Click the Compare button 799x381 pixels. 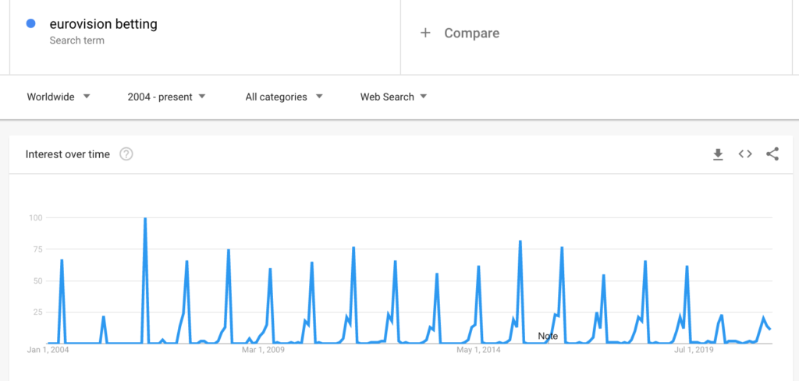coord(471,33)
